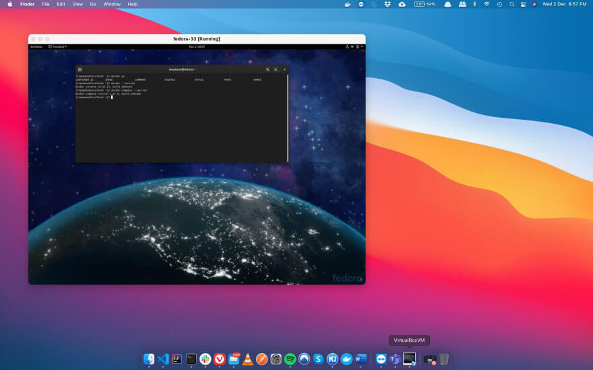Click the search icon in Fedora terminal header
593x370 pixels.
268,69
